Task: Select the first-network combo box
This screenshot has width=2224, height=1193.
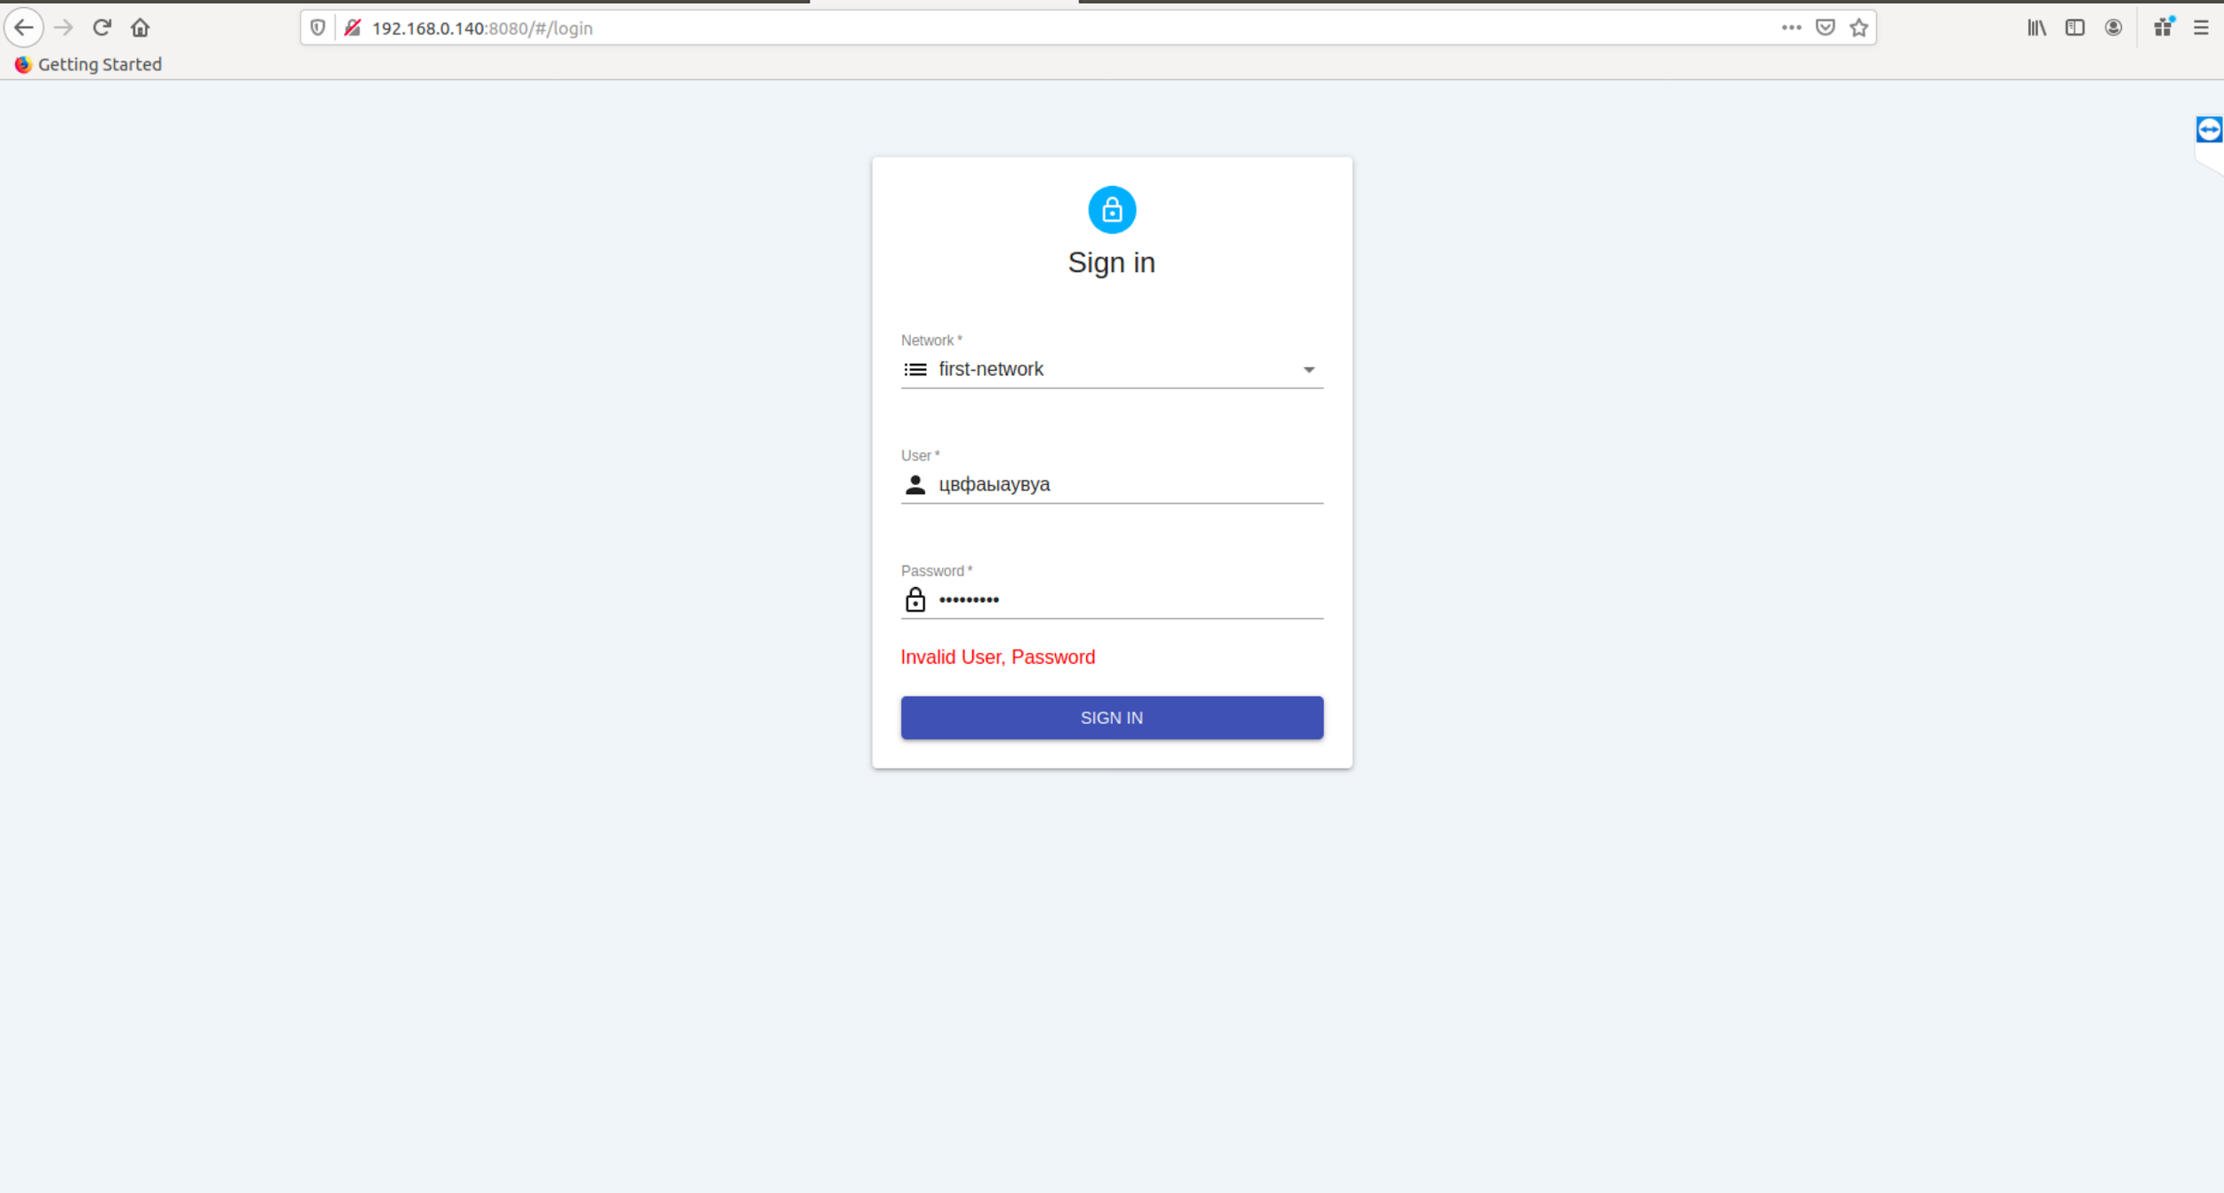Action: point(1112,369)
